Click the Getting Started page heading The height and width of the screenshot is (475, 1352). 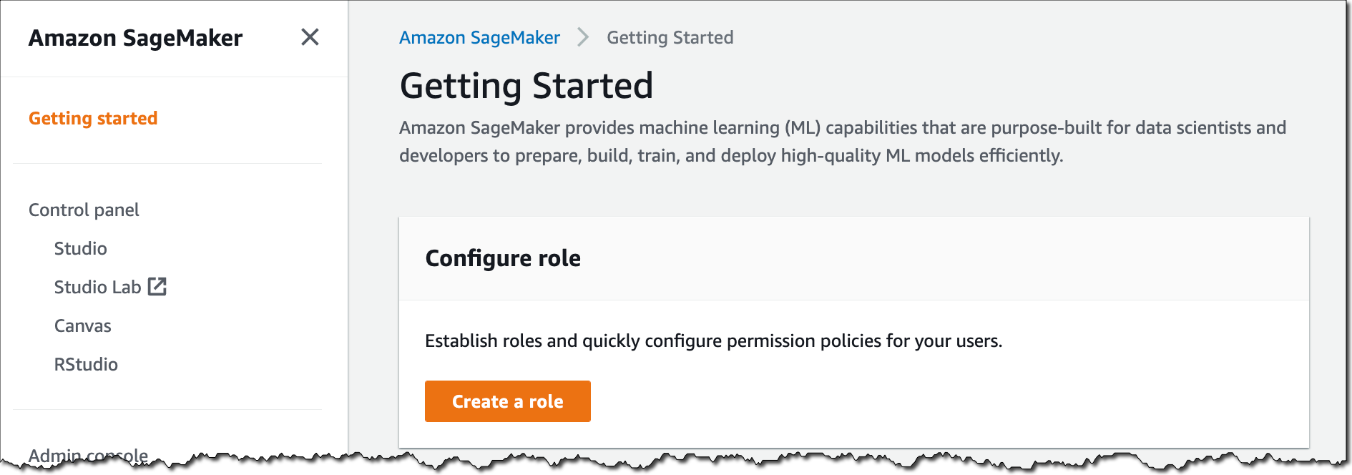[526, 86]
